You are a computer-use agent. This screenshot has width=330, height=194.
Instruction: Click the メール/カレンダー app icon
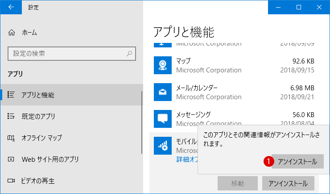pyautogui.click(x=162, y=92)
